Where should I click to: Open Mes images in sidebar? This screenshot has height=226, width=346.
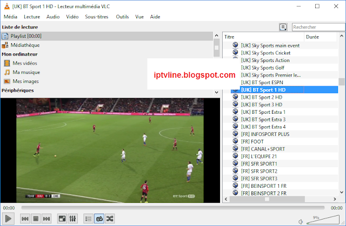click(25, 81)
